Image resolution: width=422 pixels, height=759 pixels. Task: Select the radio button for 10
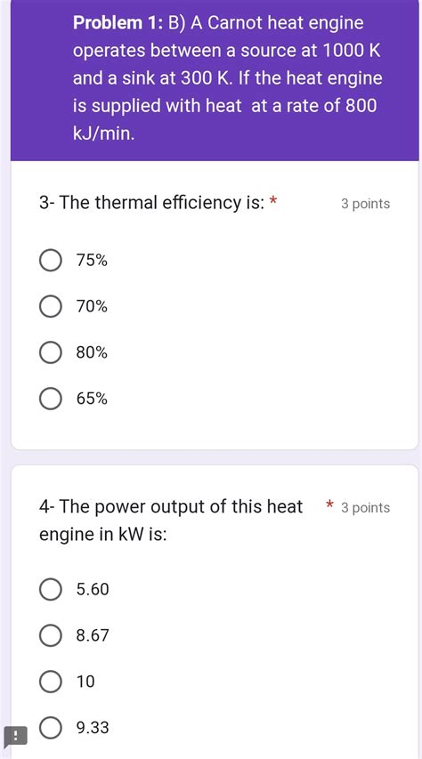tap(50, 681)
